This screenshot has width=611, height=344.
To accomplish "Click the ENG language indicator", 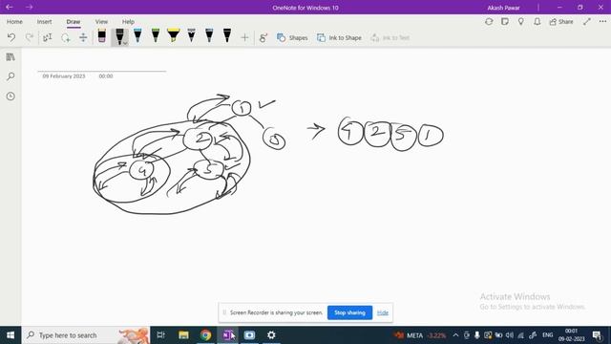I will (x=547, y=335).
